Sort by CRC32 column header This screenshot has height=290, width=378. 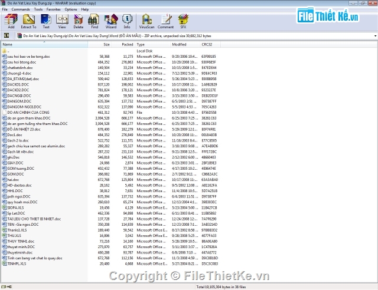210,45
